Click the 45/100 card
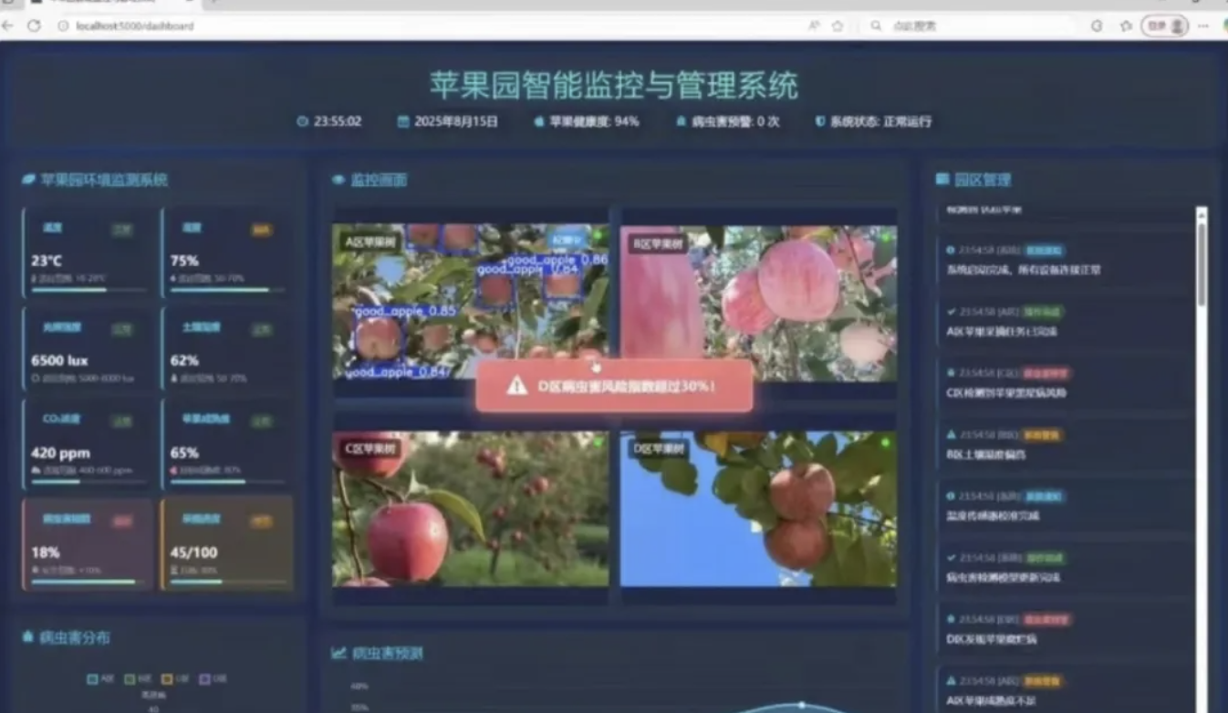The width and height of the screenshot is (1228, 713). [227, 543]
